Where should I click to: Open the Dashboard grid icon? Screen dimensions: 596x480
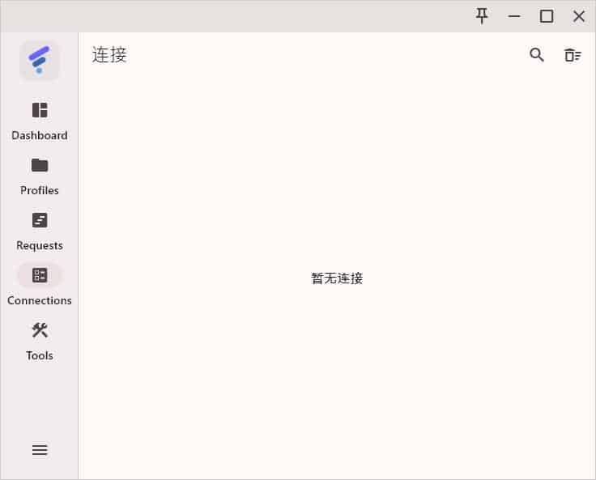(40, 110)
